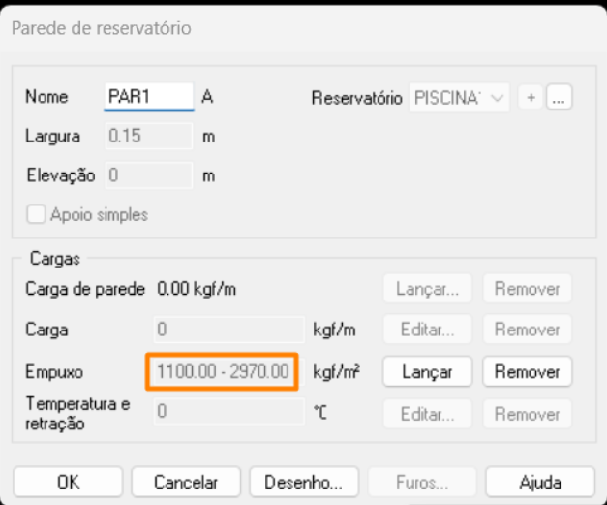Click Remover in the Carga row
Image resolution: width=607 pixels, height=505 pixels.
[x=528, y=330]
